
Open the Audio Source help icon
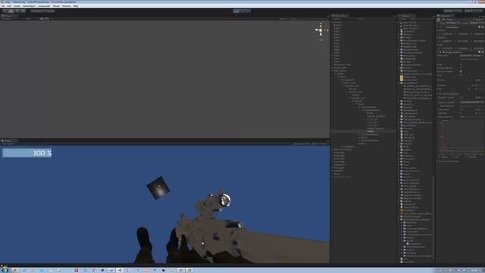click(479, 52)
